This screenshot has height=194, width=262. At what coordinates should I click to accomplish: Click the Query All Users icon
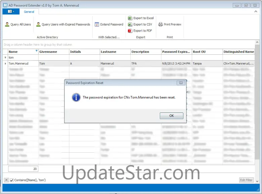pyautogui.click(x=7, y=25)
